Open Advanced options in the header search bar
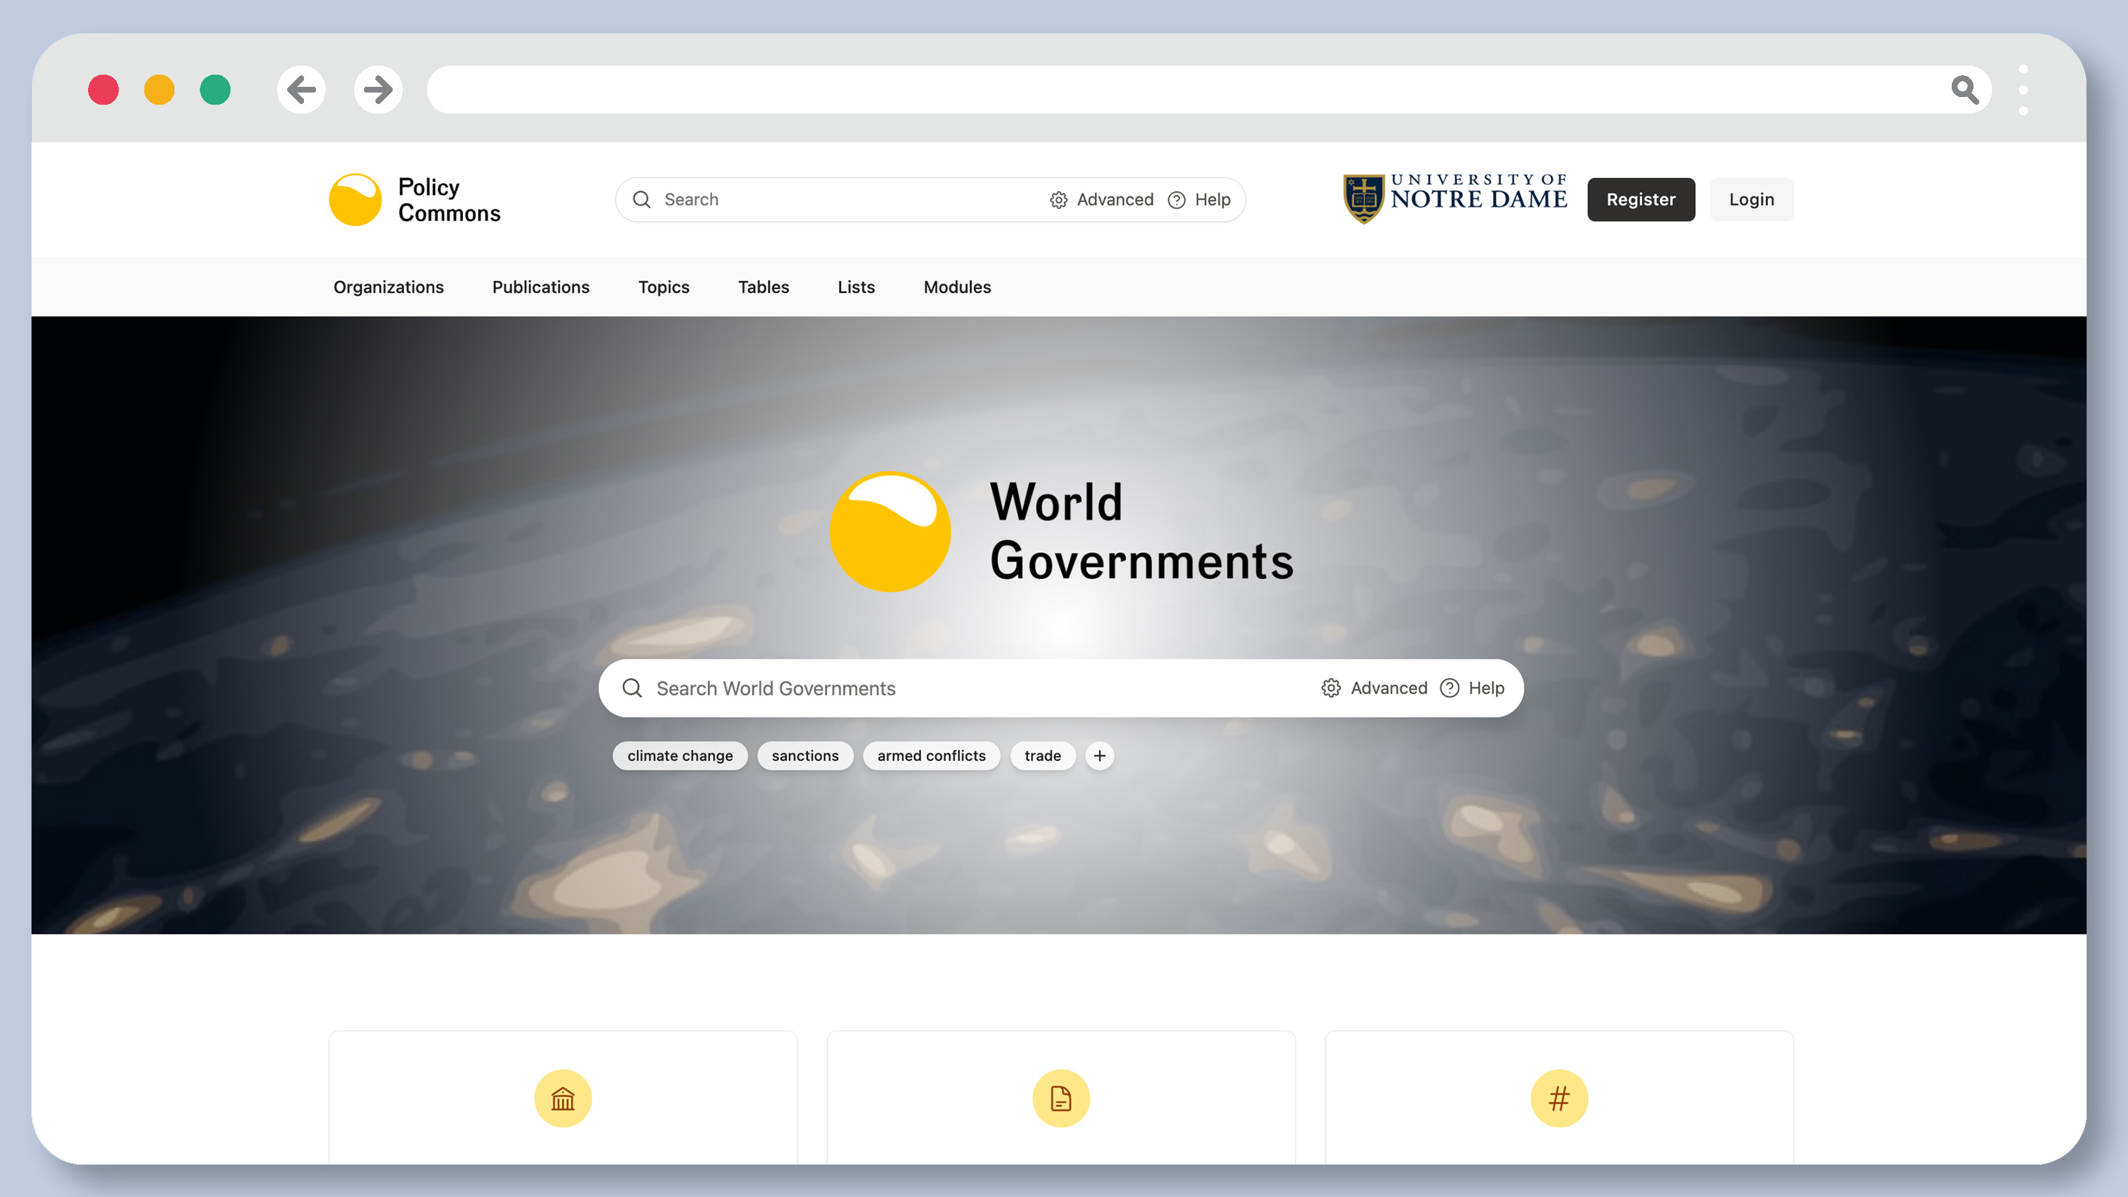 tap(1101, 199)
